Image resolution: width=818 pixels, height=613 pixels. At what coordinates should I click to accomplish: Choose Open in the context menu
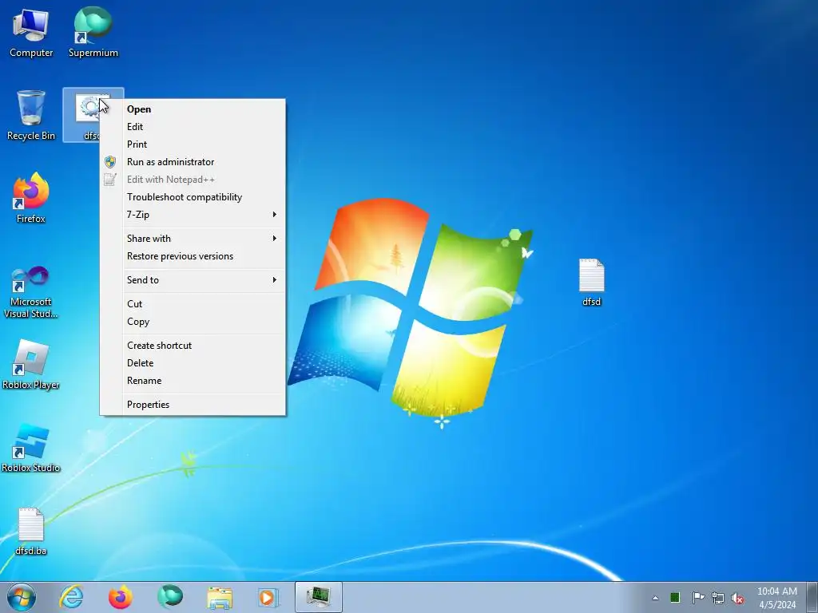click(x=193, y=109)
